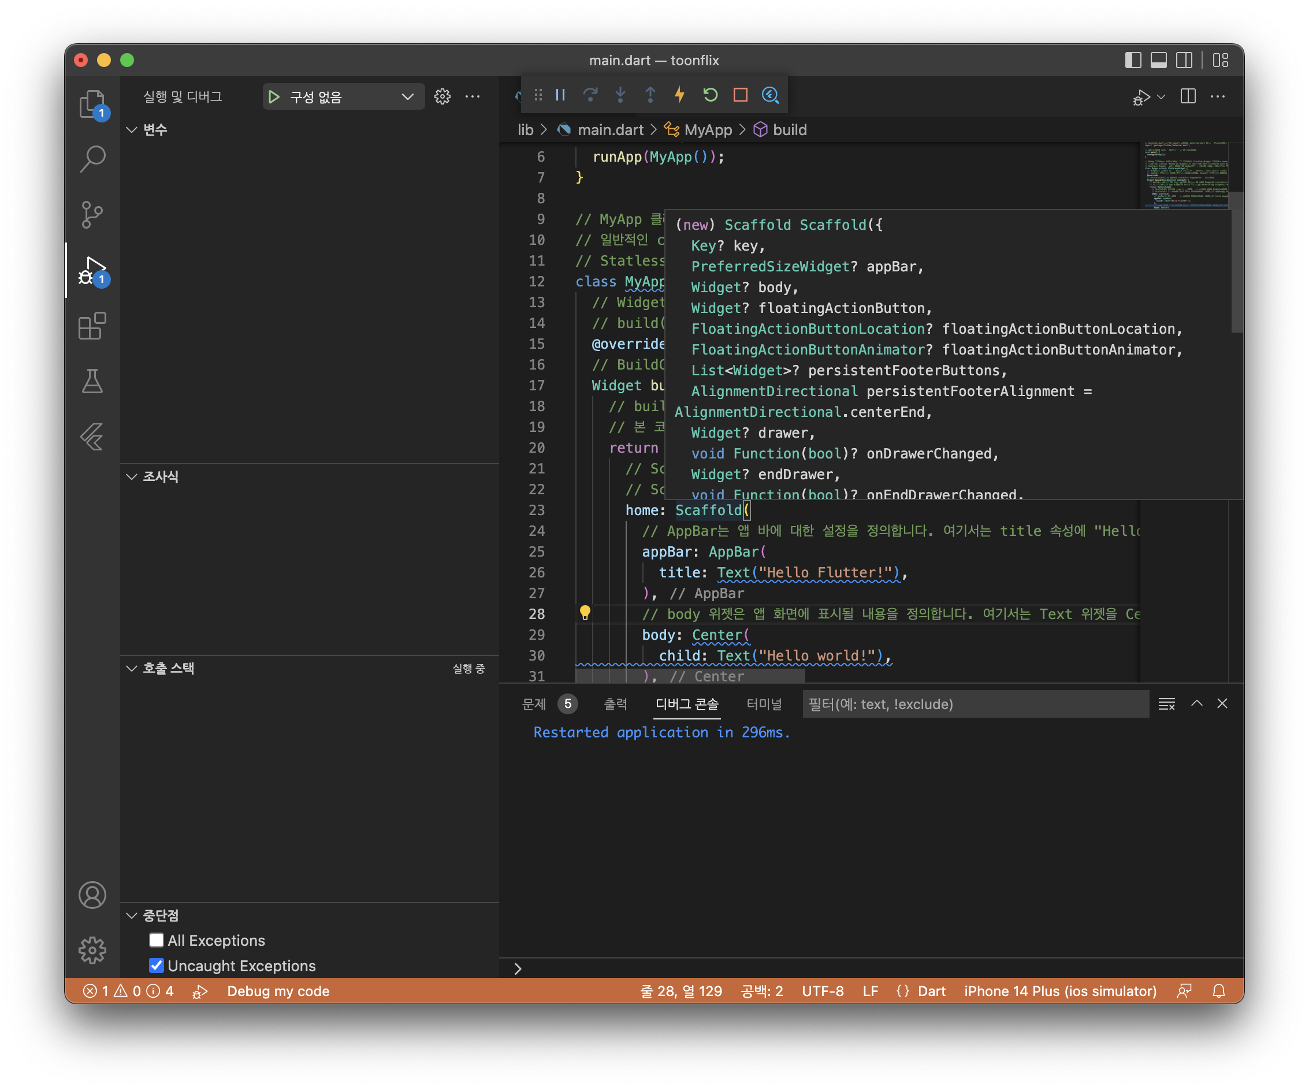The image size is (1309, 1089).
Task: Open the Search view in activity bar
Action: (x=92, y=159)
